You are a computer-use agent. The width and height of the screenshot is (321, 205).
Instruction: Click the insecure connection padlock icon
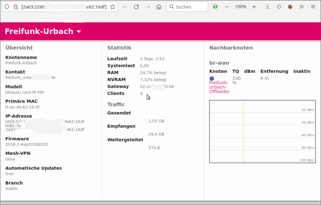[16, 7]
